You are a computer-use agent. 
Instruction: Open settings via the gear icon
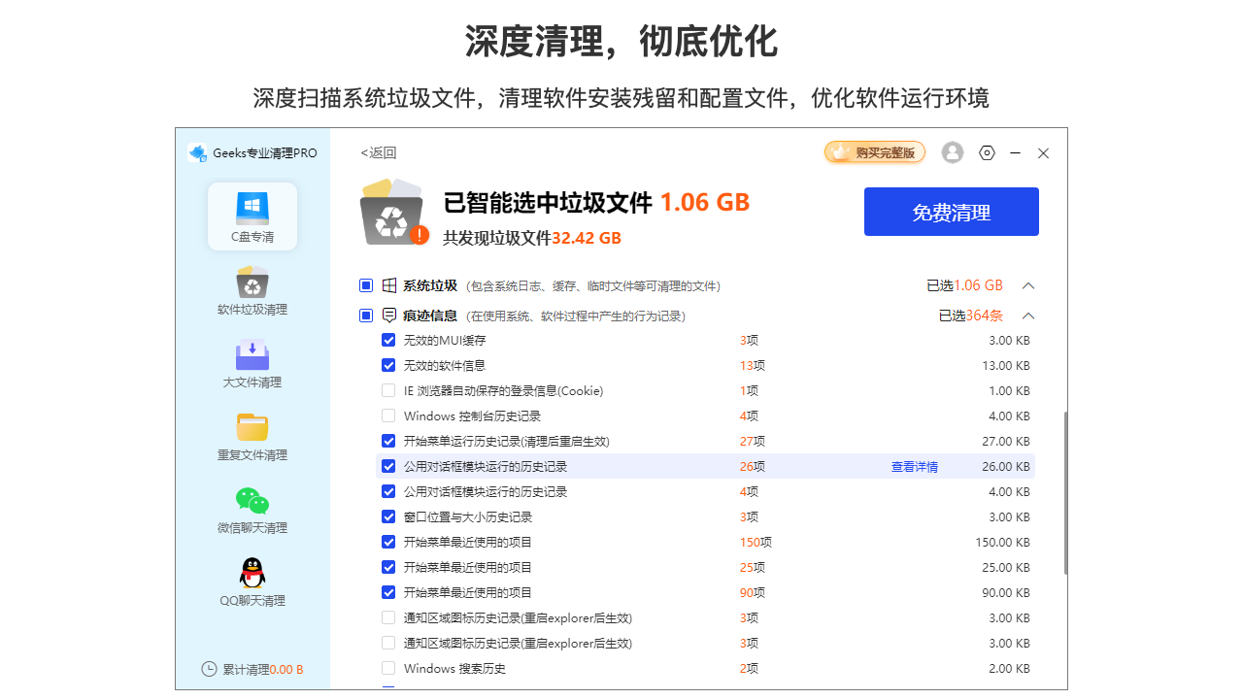(x=987, y=152)
